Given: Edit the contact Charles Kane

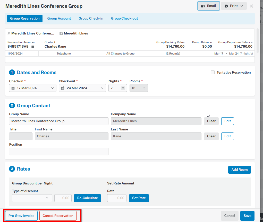Looking at the screenshot, I should coord(227,136).
